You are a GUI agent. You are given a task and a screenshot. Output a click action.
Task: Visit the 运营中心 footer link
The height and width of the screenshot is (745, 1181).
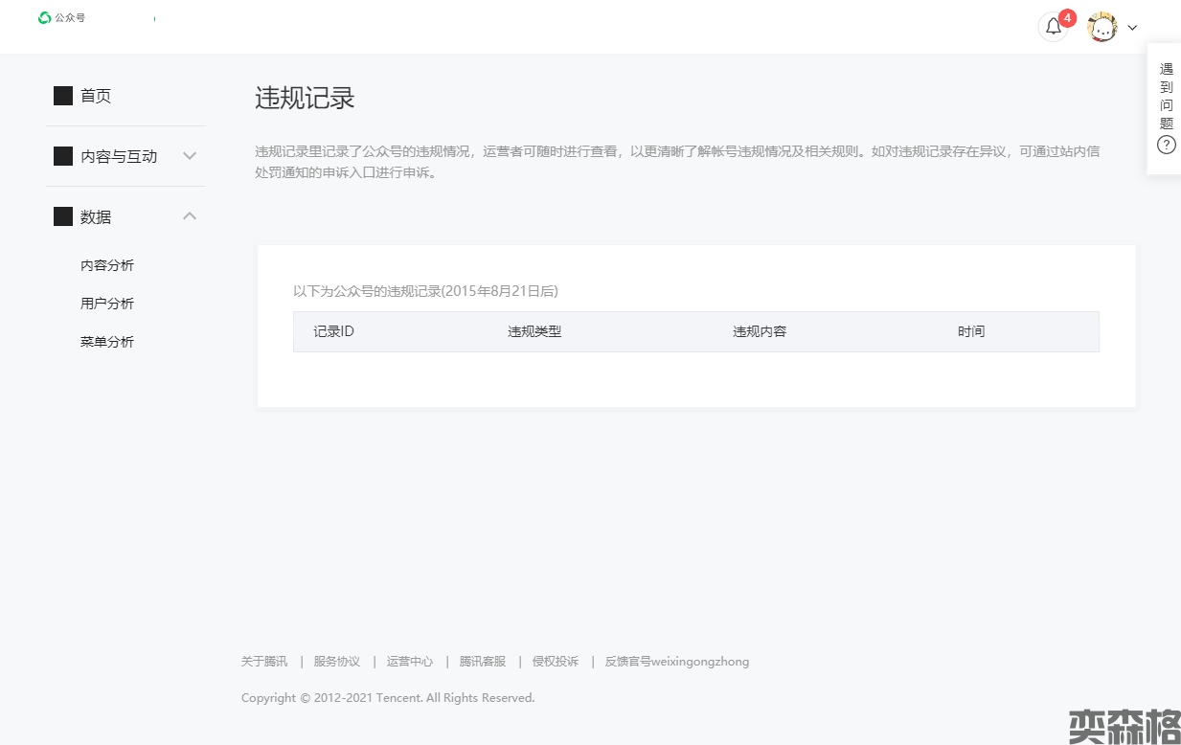tap(410, 662)
